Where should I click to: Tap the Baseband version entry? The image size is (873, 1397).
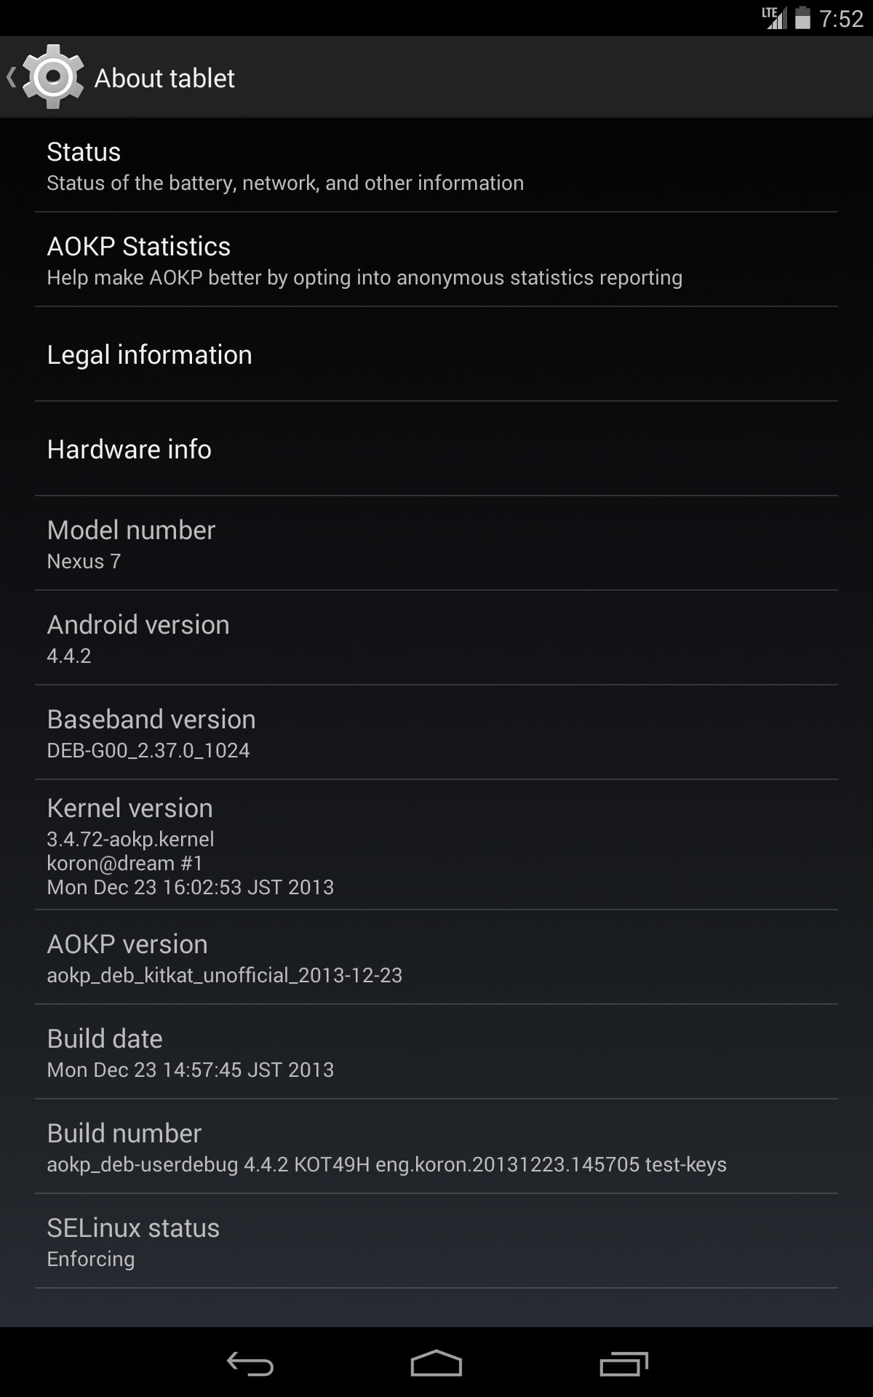coord(436,733)
